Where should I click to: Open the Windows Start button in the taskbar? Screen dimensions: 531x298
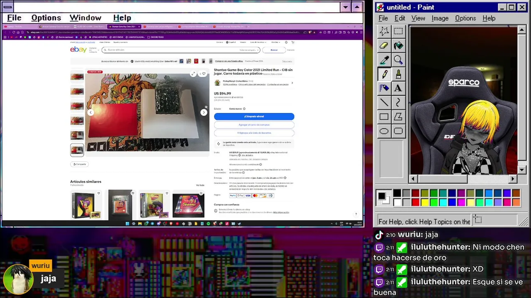(x=127, y=223)
